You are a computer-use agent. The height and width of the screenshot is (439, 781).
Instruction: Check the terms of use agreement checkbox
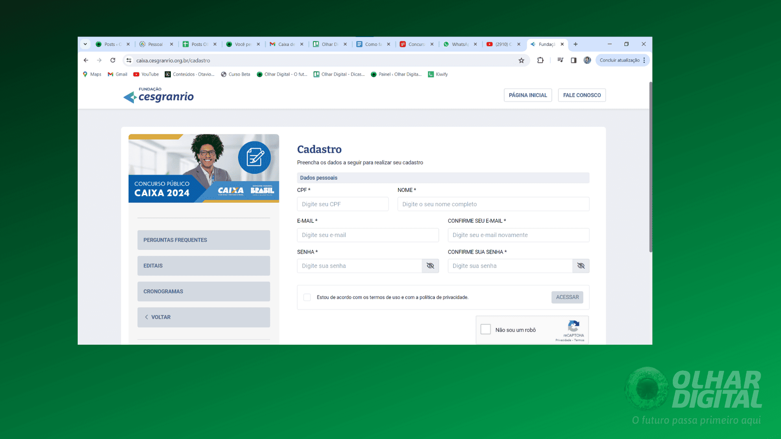[x=307, y=298]
